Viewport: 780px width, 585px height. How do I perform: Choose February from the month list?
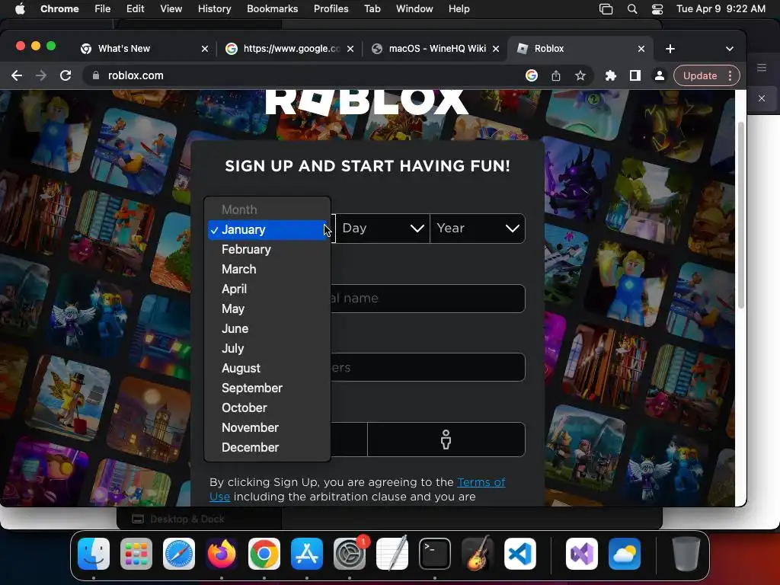pyautogui.click(x=267, y=249)
